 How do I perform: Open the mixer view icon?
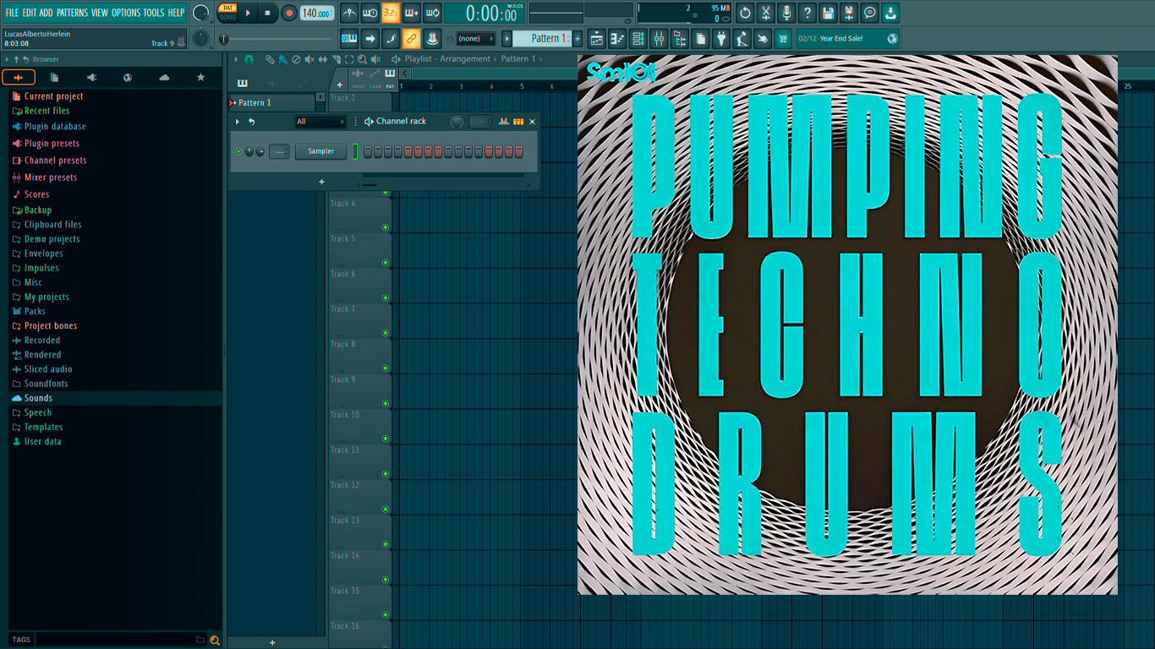click(659, 38)
